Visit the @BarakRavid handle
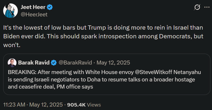 (74, 63)
